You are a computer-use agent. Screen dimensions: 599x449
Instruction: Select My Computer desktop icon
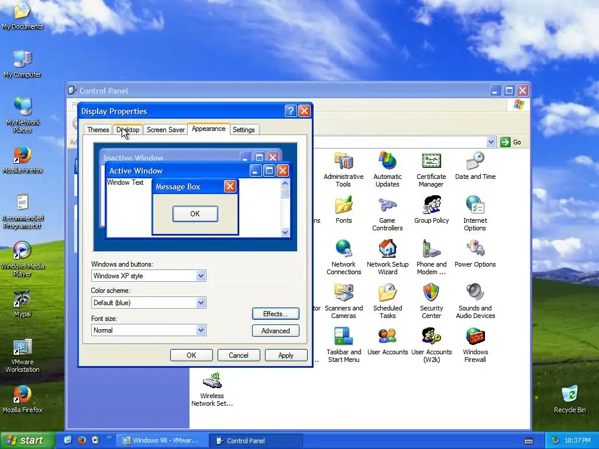point(22,64)
